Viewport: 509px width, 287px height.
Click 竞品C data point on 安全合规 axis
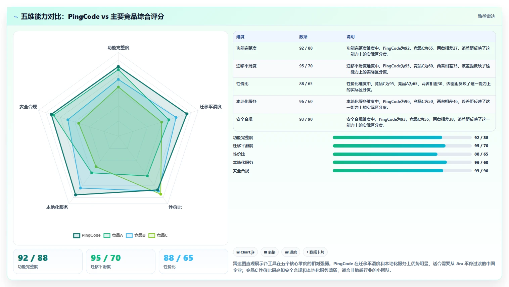pyautogui.click(x=79, y=123)
